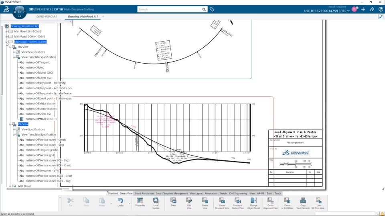Select InstanceOf(Key point - VPI) item

pos(42,171)
